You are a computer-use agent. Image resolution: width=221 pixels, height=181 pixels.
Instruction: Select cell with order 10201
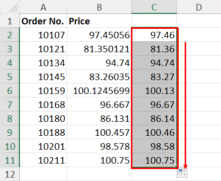(43, 146)
